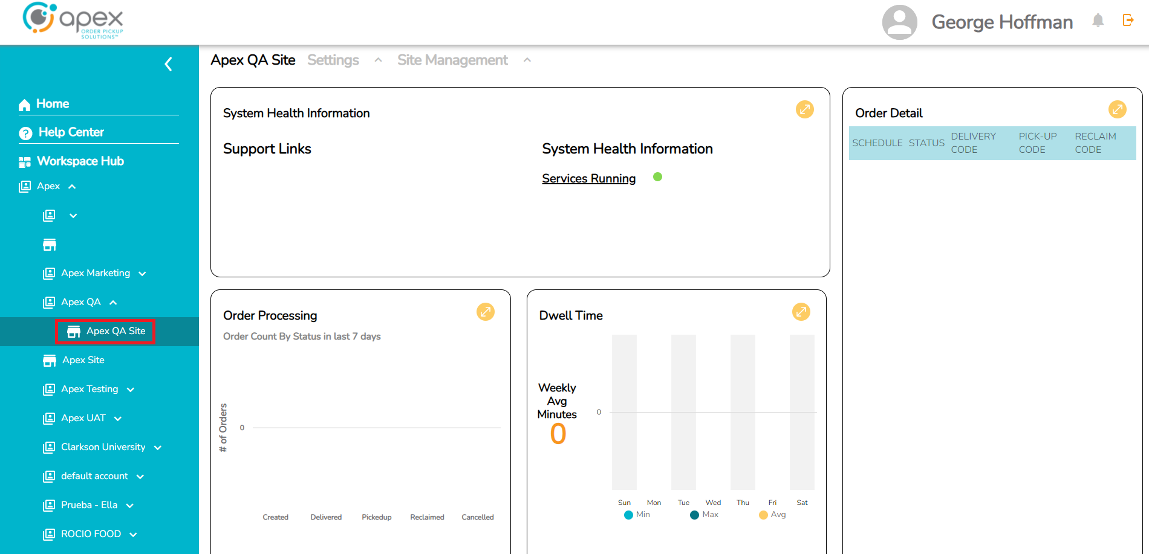Enlarge the Dwell Time chart
Image resolution: width=1149 pixels, height=554 pixels.
(x=801, y=312)
